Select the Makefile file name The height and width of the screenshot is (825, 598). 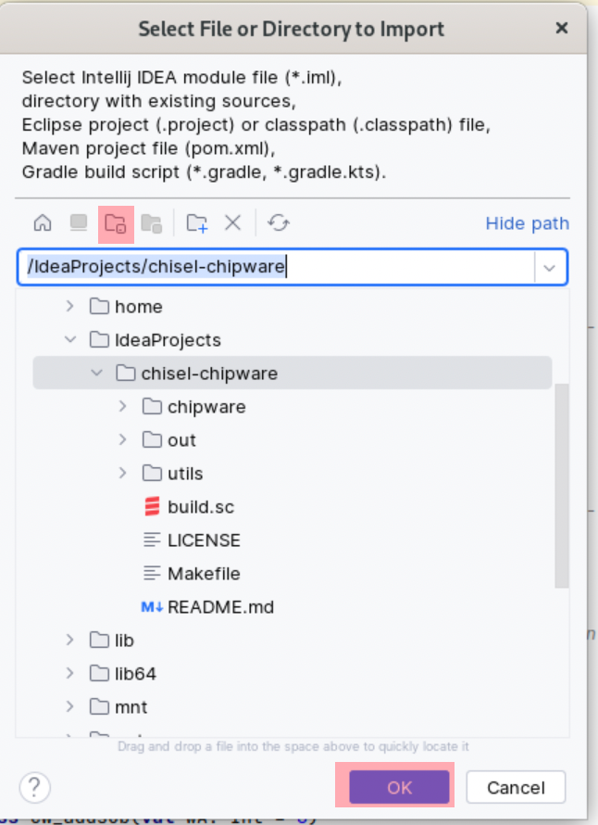coord(204,574)
